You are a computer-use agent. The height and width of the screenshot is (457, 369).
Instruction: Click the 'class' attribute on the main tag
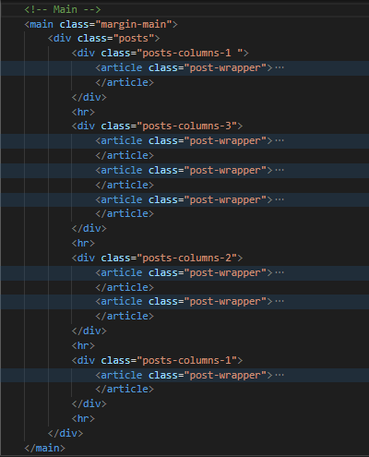[75, 24]
